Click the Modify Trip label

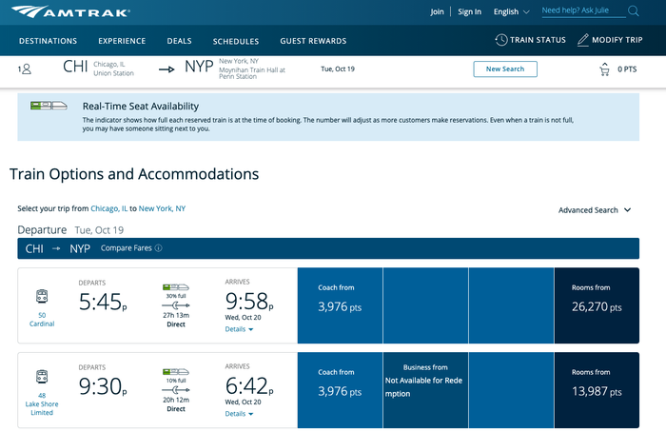pyautogui.click(x=617, y=40)
